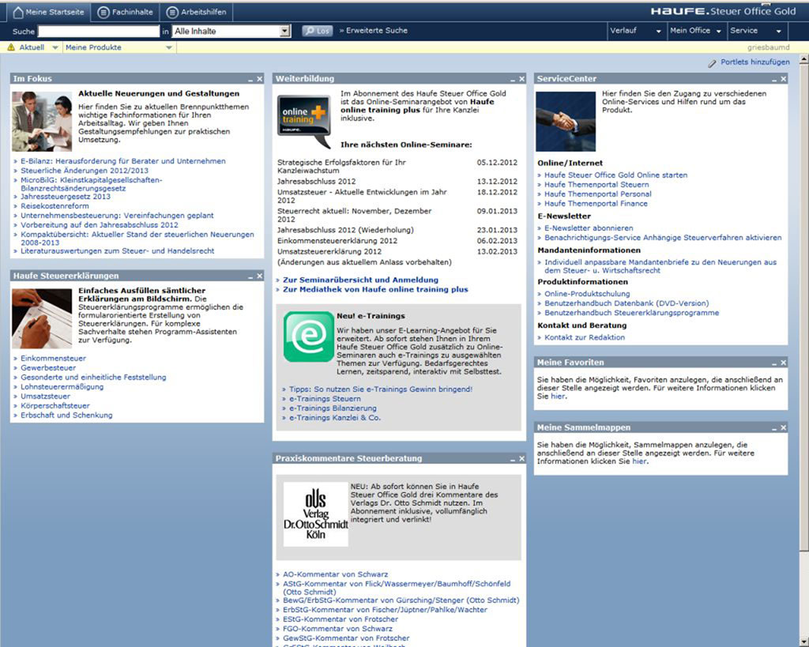Expand the Mein Office dropdown menu
809x647 pixels.
click(x=695, y=31)
